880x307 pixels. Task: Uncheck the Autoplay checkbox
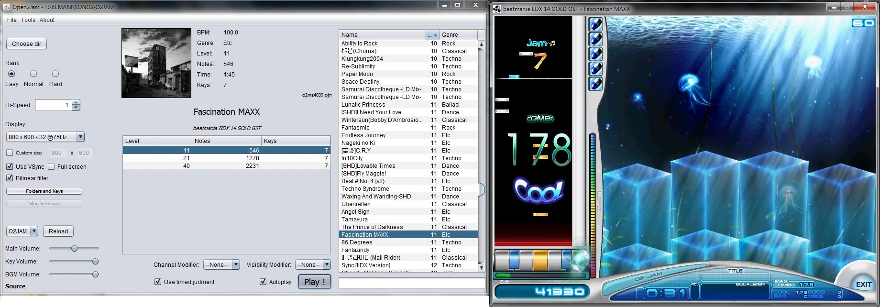pos(263,282)
